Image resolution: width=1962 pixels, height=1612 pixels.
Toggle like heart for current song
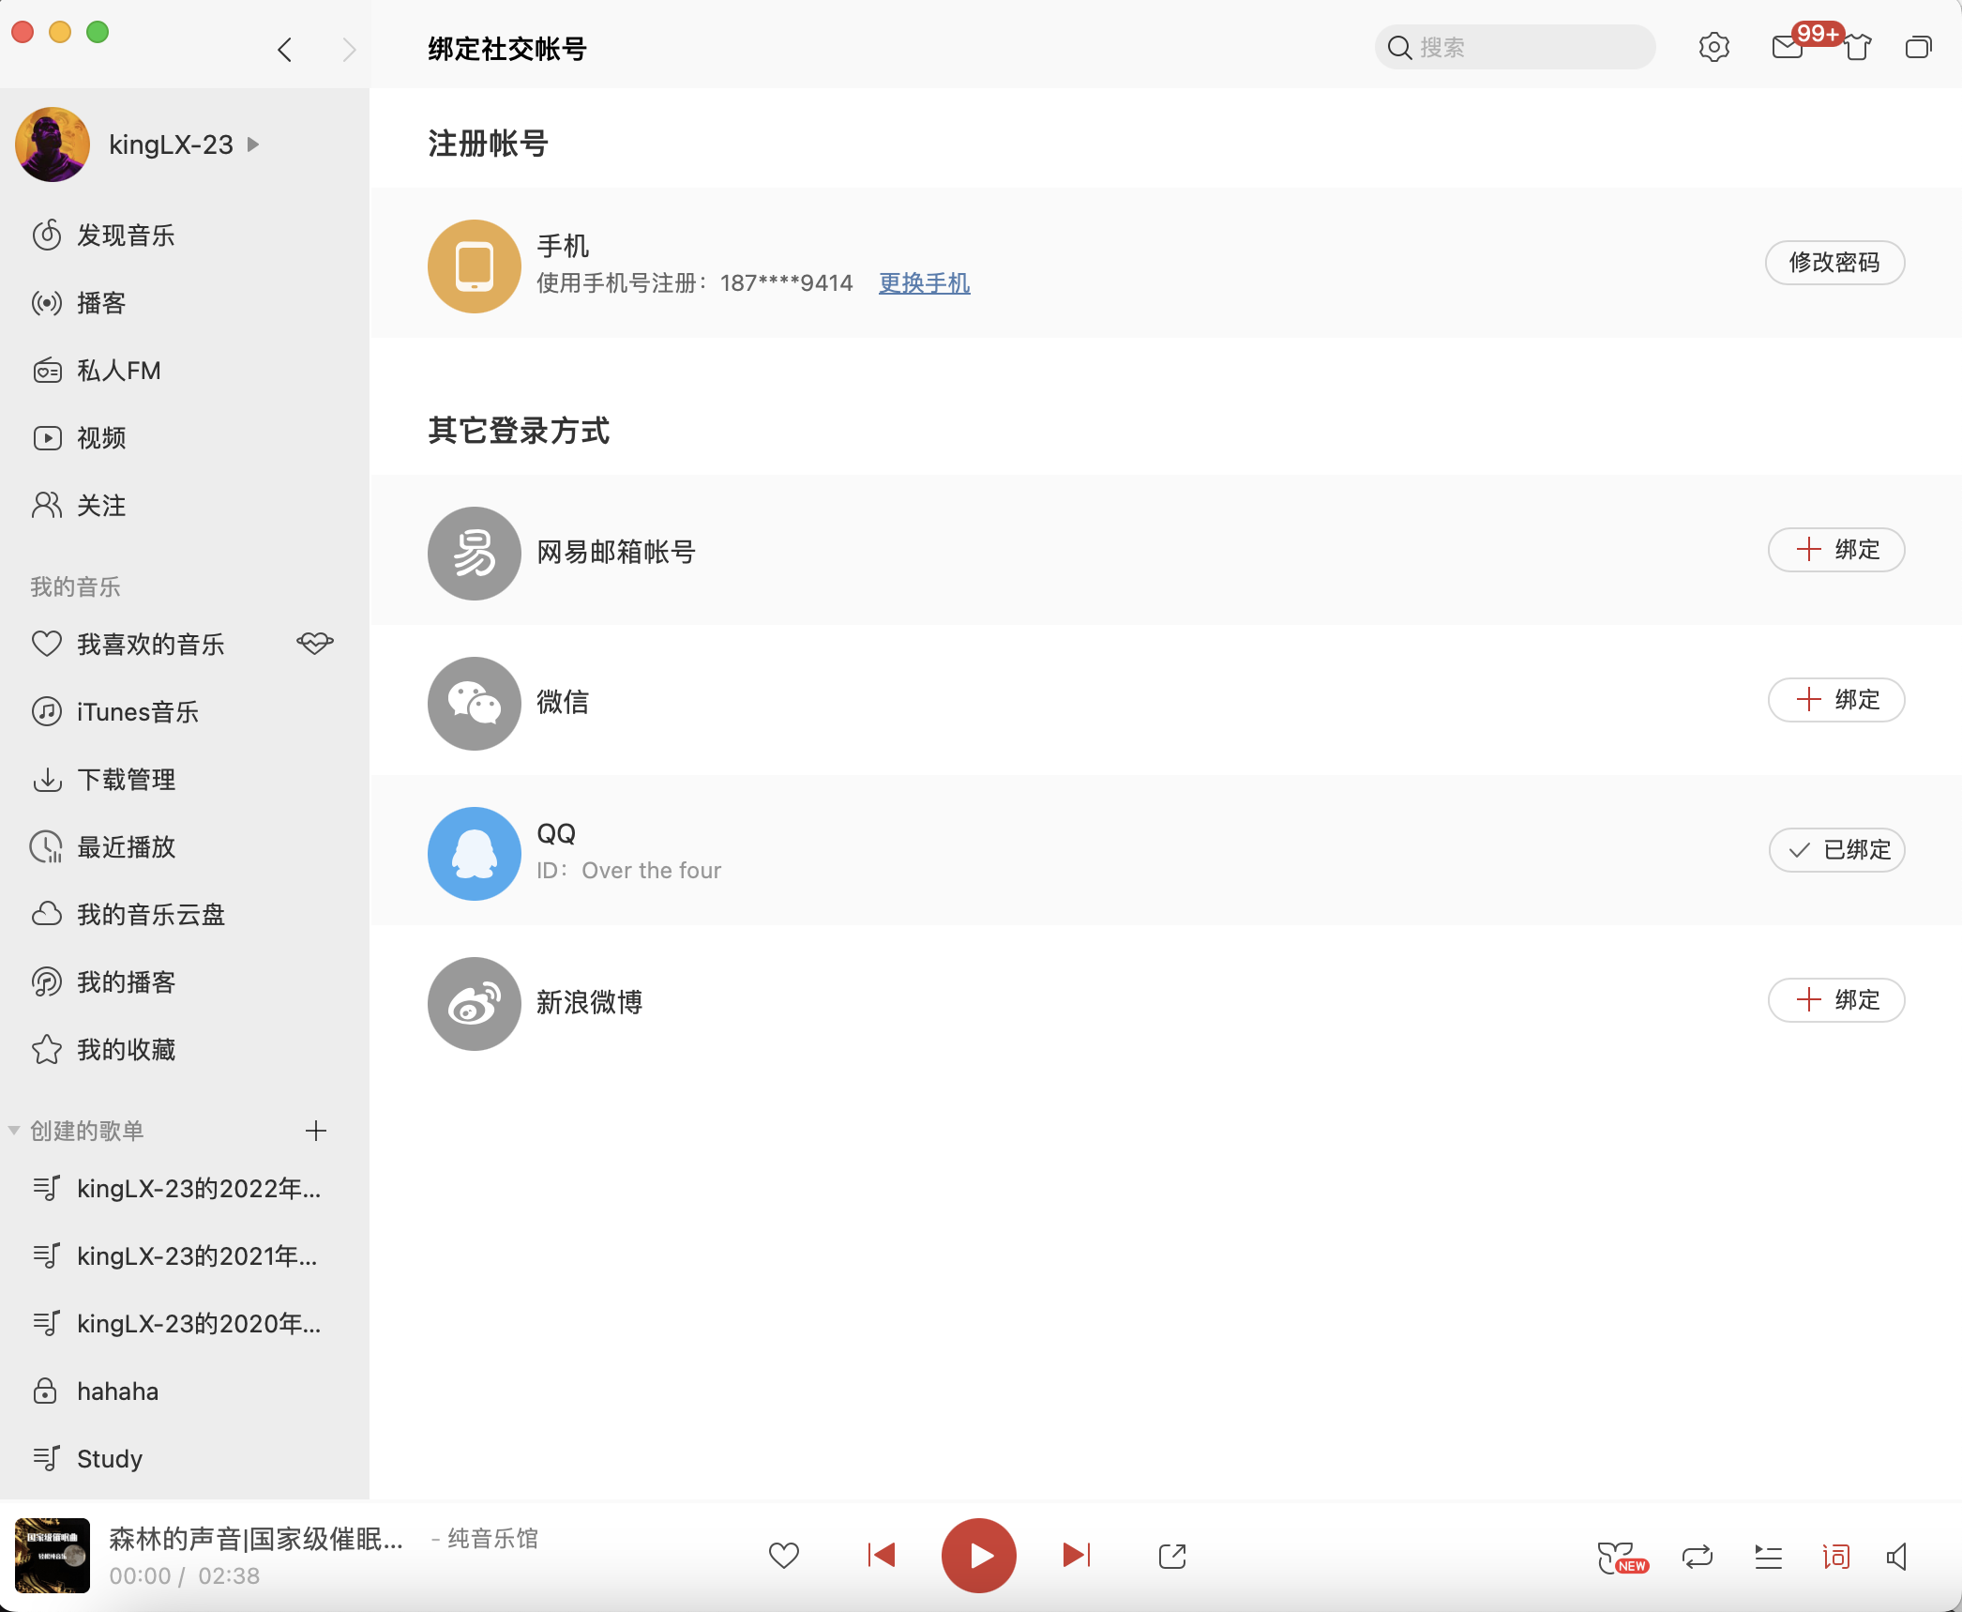(783, 1556)
